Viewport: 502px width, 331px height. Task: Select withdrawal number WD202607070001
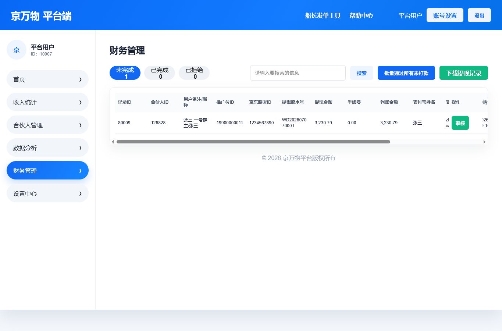click(x=294, y=123)
